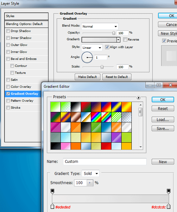The width and height of the screenshot is (177, 212).
Task: Open the Gradient Type Solid dropdown
Action: (91, 173)
